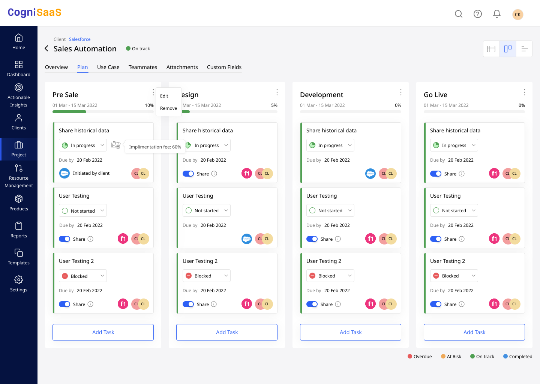Toggle Share on Development User Testing 2
Image resolution: width=540 pixels, height=384 pixels.
(312, 304)
